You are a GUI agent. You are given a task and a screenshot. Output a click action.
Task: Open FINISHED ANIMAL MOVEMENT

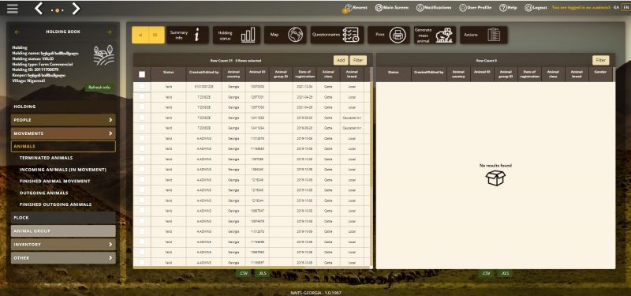(54, 182)
